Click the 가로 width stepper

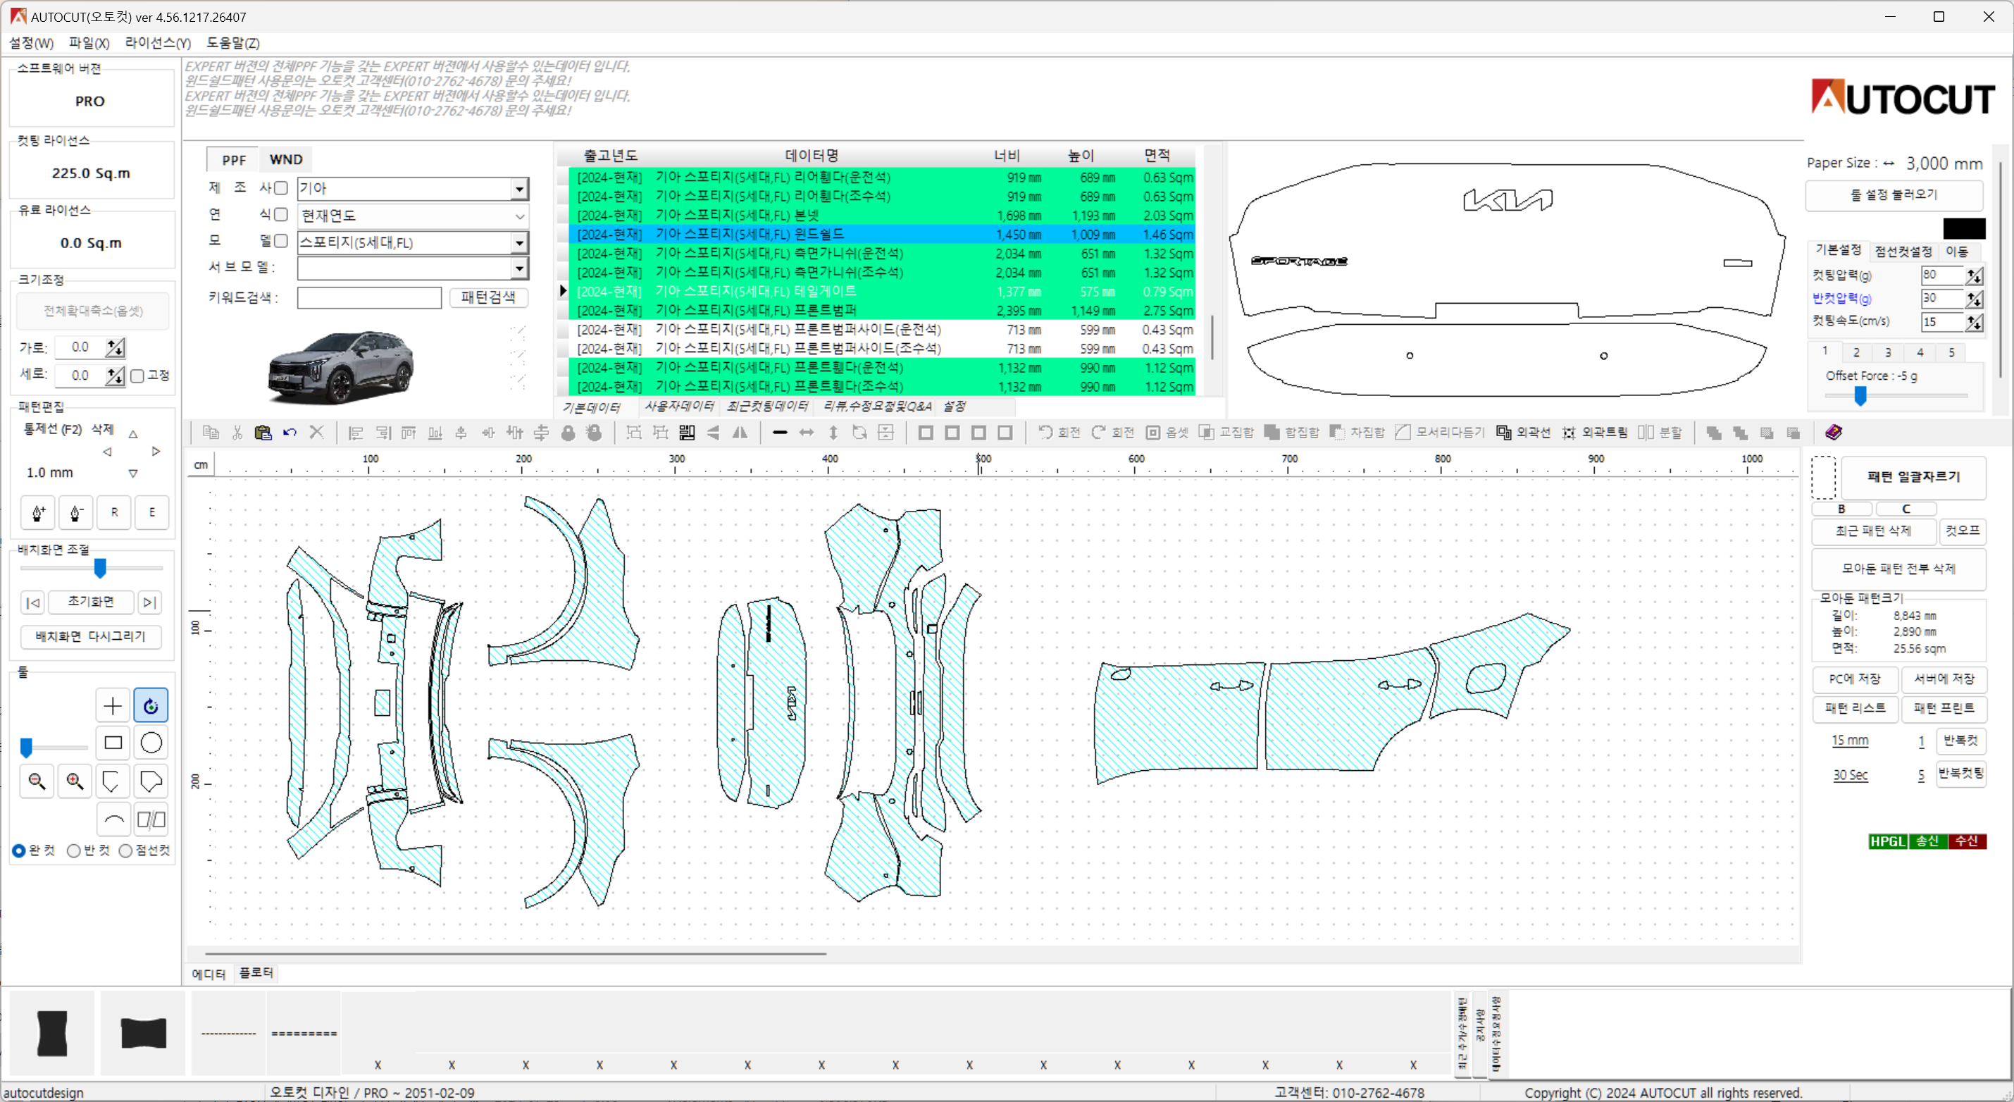pyautogui.click(x=115, y=347)
